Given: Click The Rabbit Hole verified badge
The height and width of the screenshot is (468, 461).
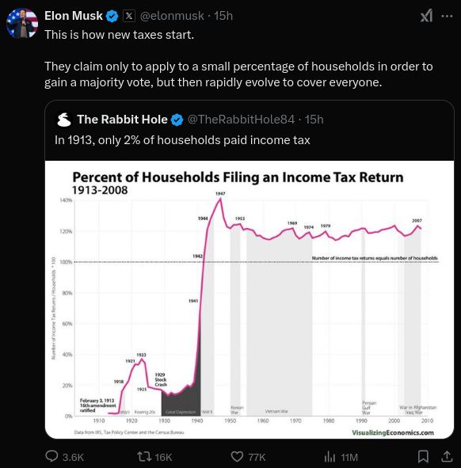Looking at the screenshot, I should point(177,120).
